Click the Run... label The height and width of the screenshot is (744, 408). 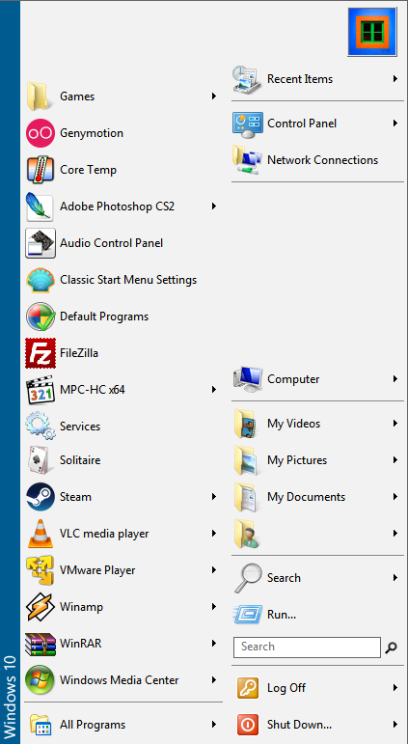pos(282,615)
